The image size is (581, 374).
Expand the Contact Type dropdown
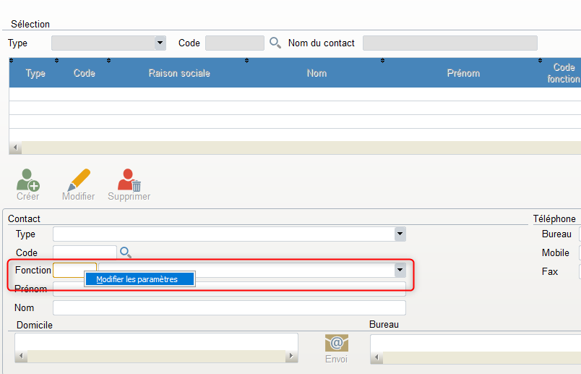[400, 234]
